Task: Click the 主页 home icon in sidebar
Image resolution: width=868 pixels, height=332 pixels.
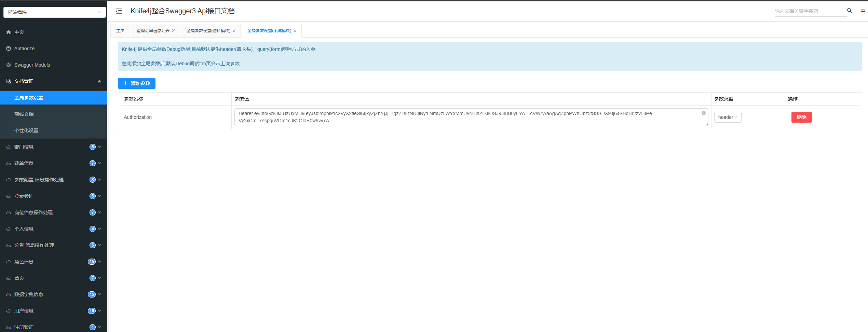Action: (x=9, y=32)
